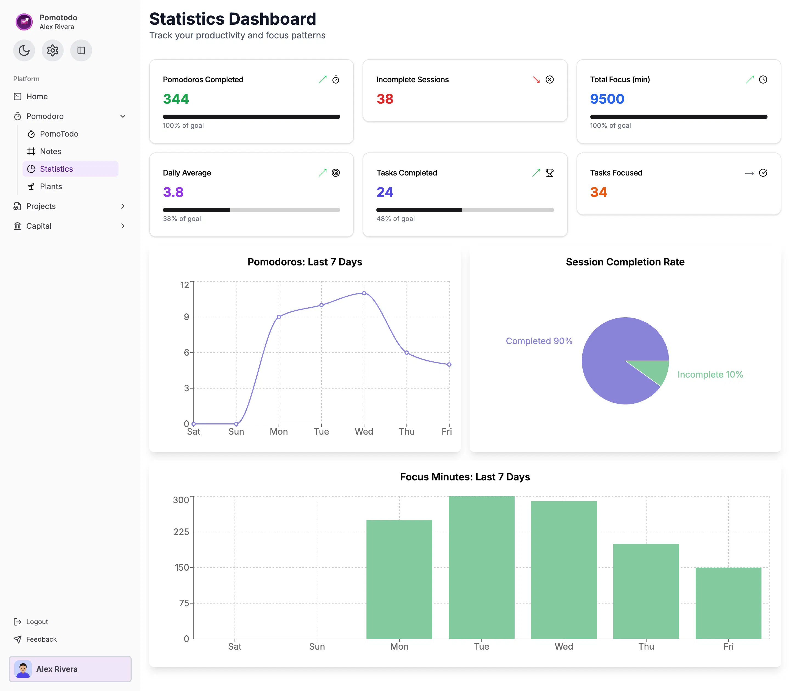Screen dimensions: 790x691
Task: Click the trophy icon on Tasks Completed
Action: point(550,173)
